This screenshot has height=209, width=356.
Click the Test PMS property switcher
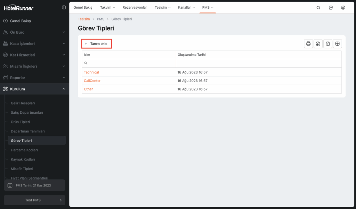pyautogui.click(x=34, y=200)
